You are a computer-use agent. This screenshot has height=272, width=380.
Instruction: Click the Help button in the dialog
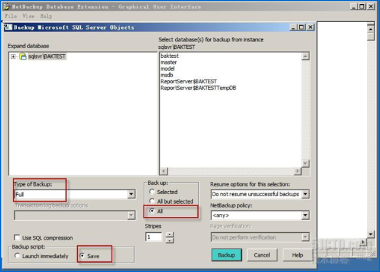[x=297, y=255]
